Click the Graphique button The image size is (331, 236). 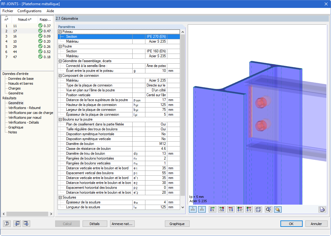click(x=177, y=224)
